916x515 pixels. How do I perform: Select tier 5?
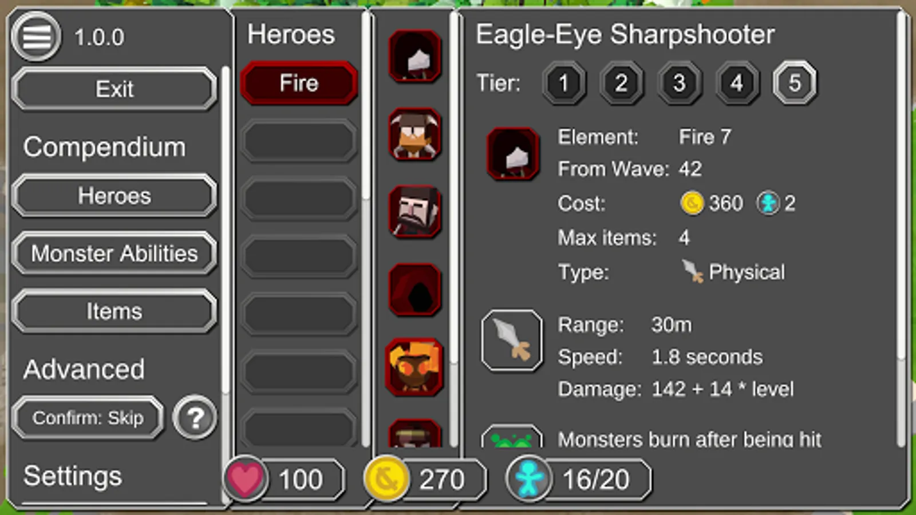795,84
